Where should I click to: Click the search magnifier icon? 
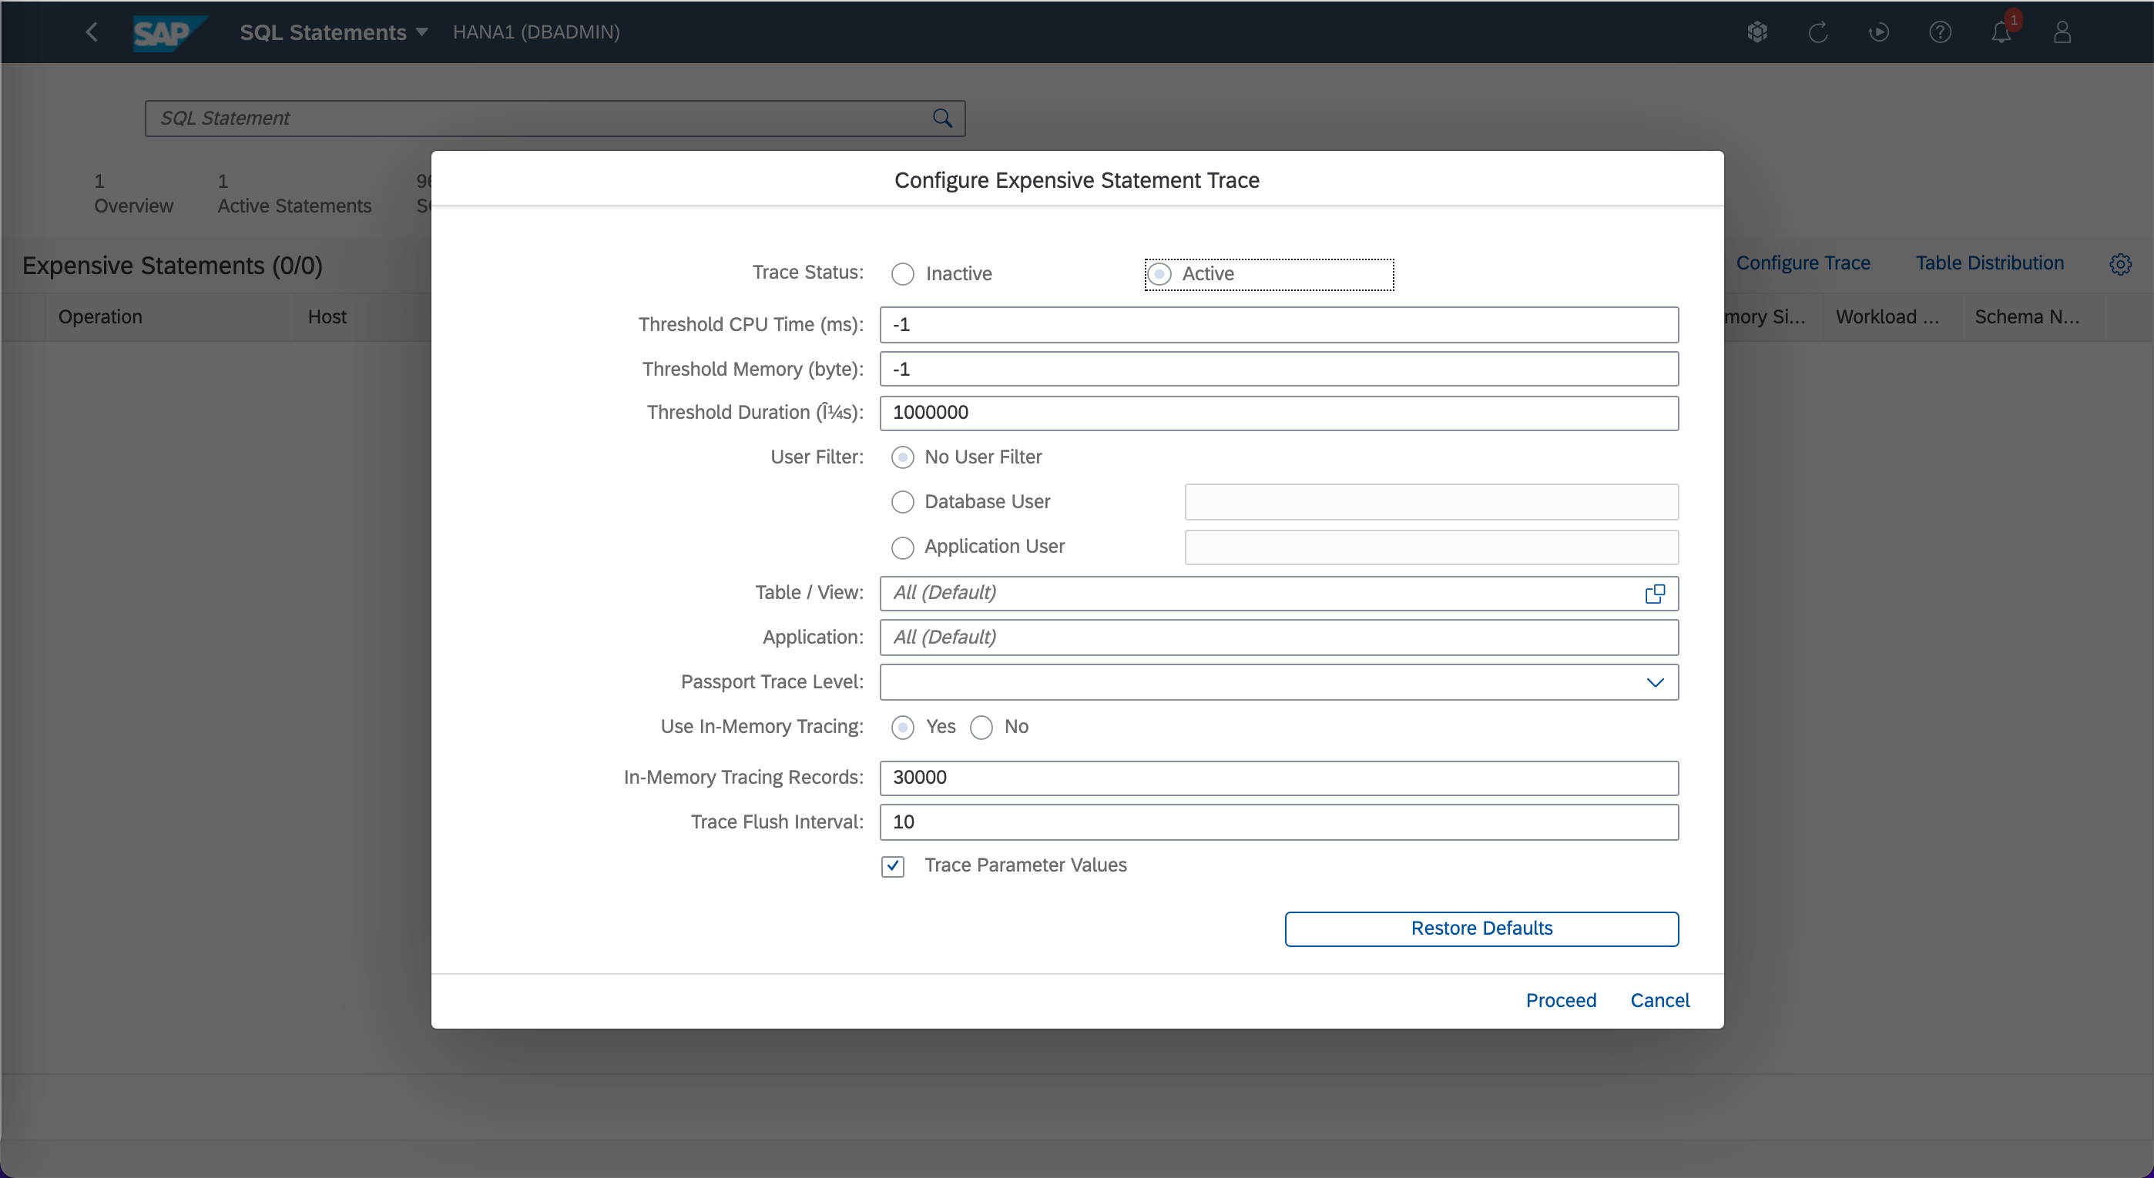coord(942,118)
